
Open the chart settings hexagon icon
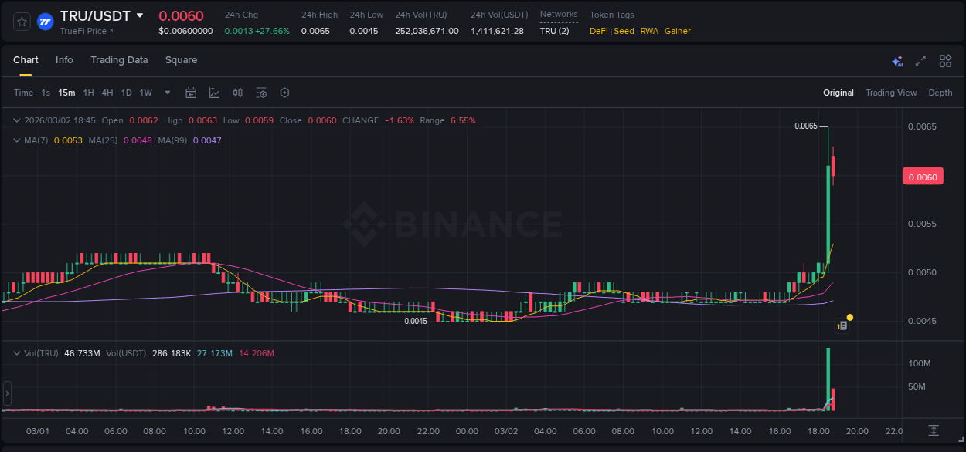[x=284, y=93]
